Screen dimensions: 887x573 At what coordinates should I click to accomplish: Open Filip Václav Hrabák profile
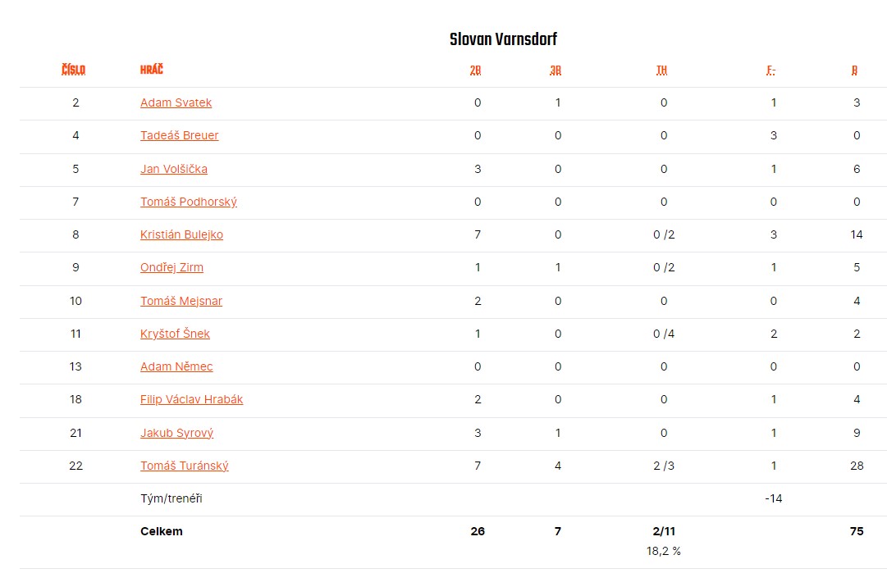click(191, 399)
